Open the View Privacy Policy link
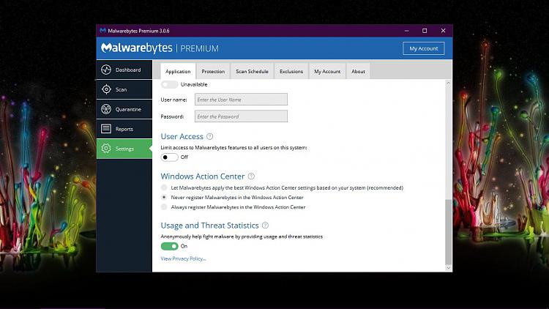The height and width of the screenshot is (309, 549). [x=183, y=258]
